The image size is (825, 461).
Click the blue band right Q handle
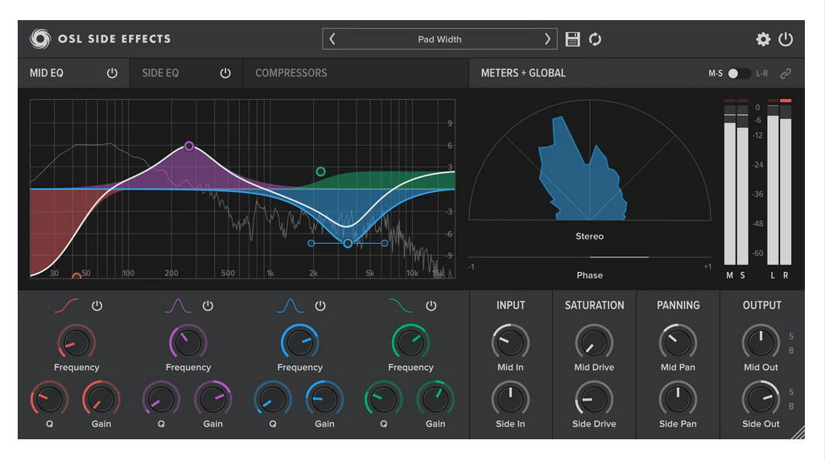tap(385, 244)
